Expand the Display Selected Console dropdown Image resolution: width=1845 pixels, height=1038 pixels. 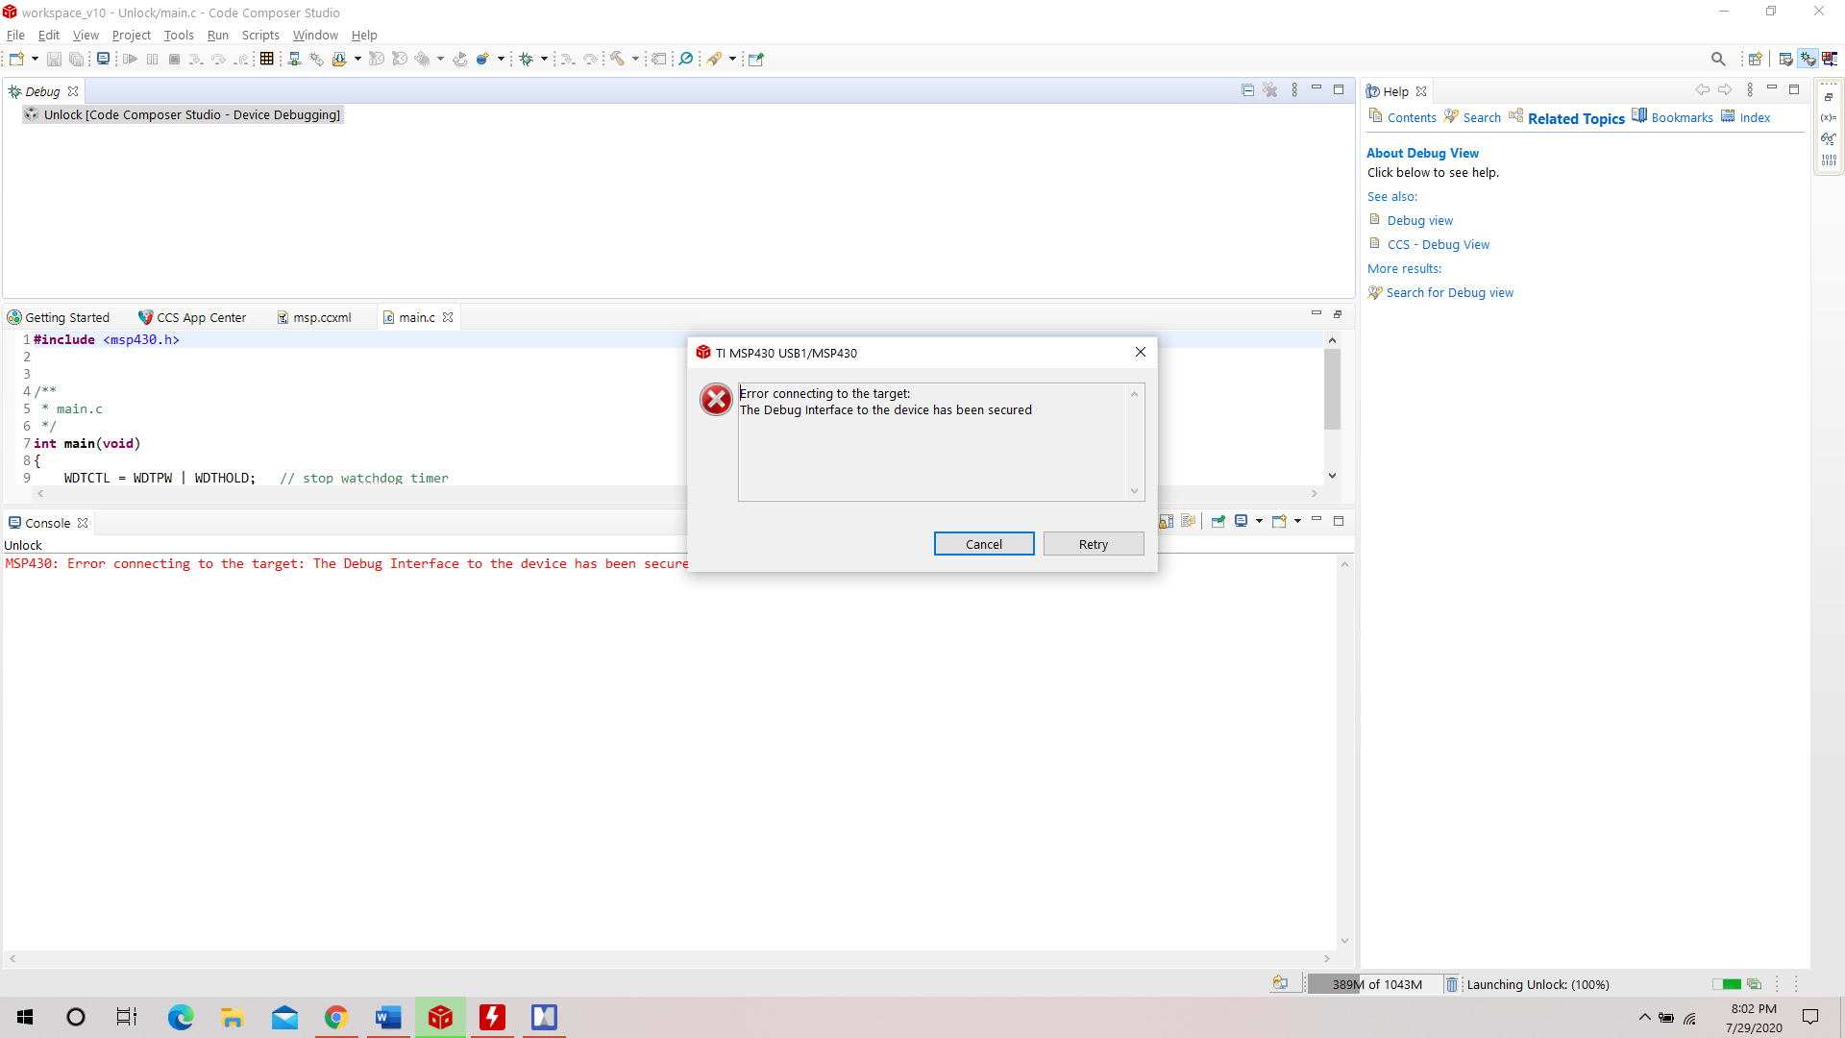point(1259,521)
